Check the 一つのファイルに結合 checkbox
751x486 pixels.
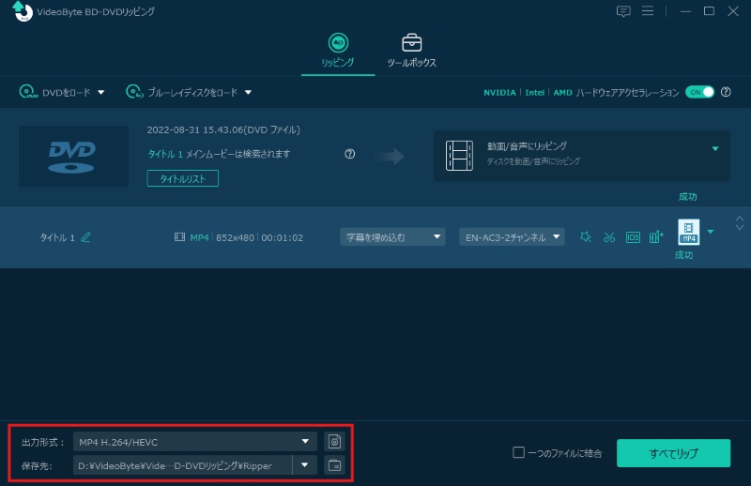point(518,452)
